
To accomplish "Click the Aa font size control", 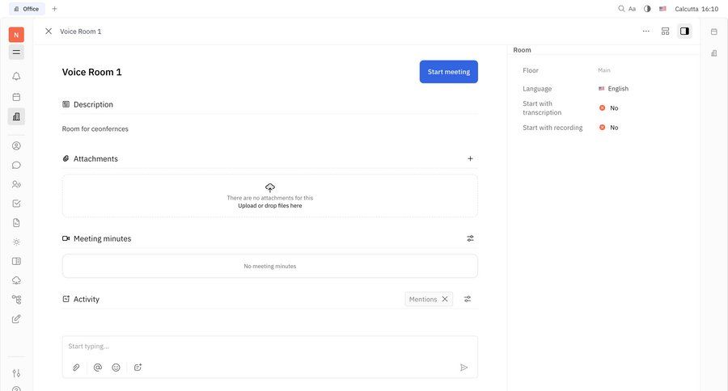I will point(632,9).
